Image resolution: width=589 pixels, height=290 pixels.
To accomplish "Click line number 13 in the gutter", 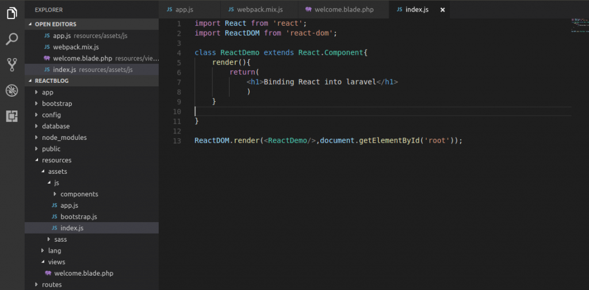I will coord(177,141).
